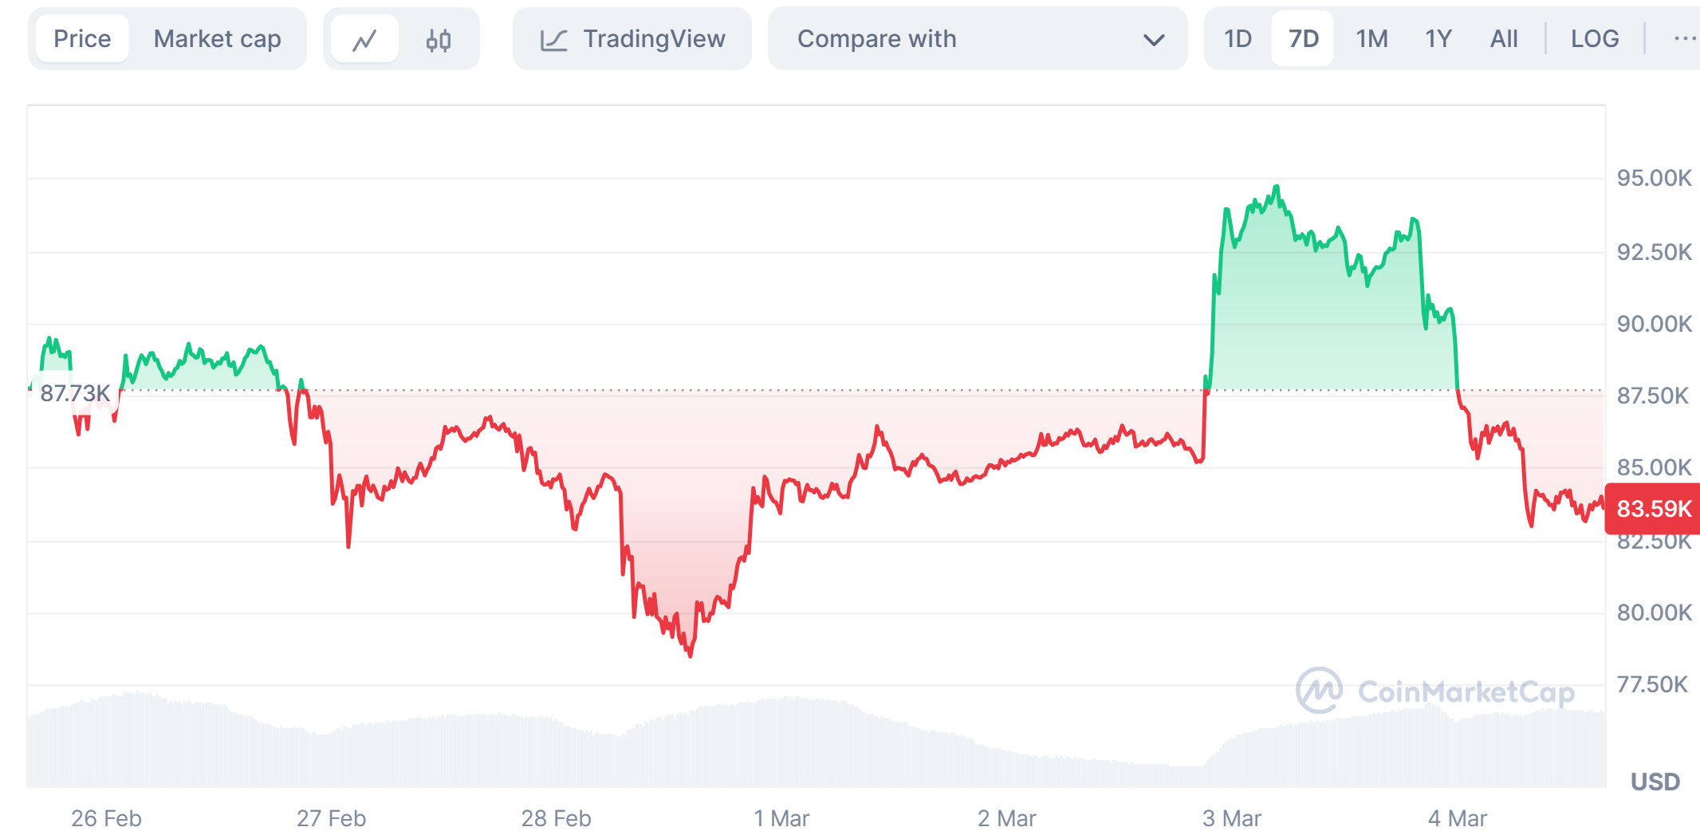
Task: Click the CoinMarketCap watermark logo
Action: pyautogui.click(x=1319, y=691)
